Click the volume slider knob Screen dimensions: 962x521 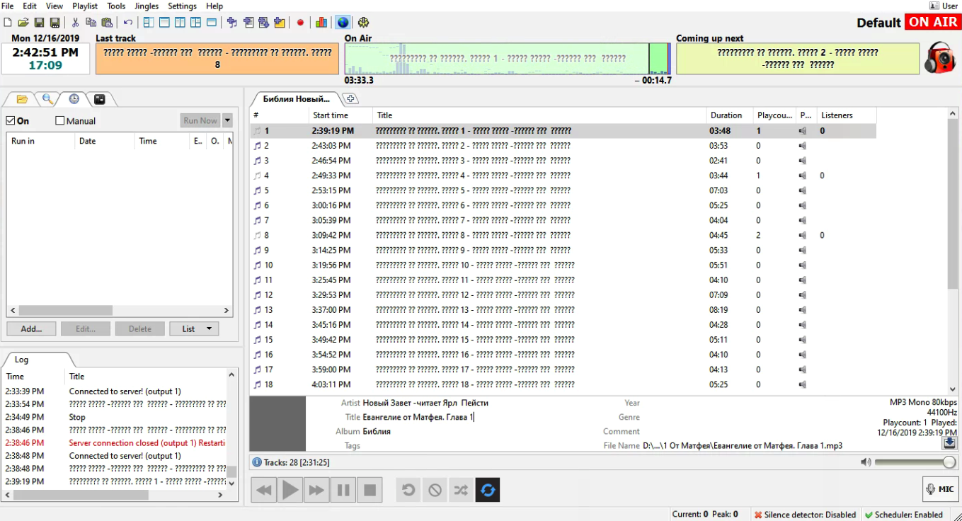pyautogui.click(x=949, y=462)
